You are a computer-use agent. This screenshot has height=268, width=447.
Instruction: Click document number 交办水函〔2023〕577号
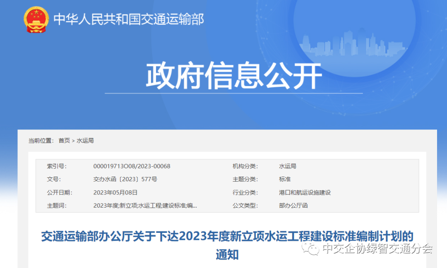pos(125,179)
